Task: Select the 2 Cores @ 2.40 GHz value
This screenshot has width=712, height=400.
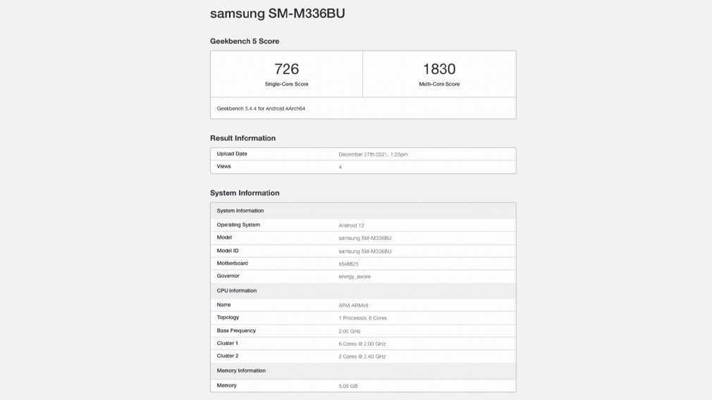Action: [x=362, y=356]
